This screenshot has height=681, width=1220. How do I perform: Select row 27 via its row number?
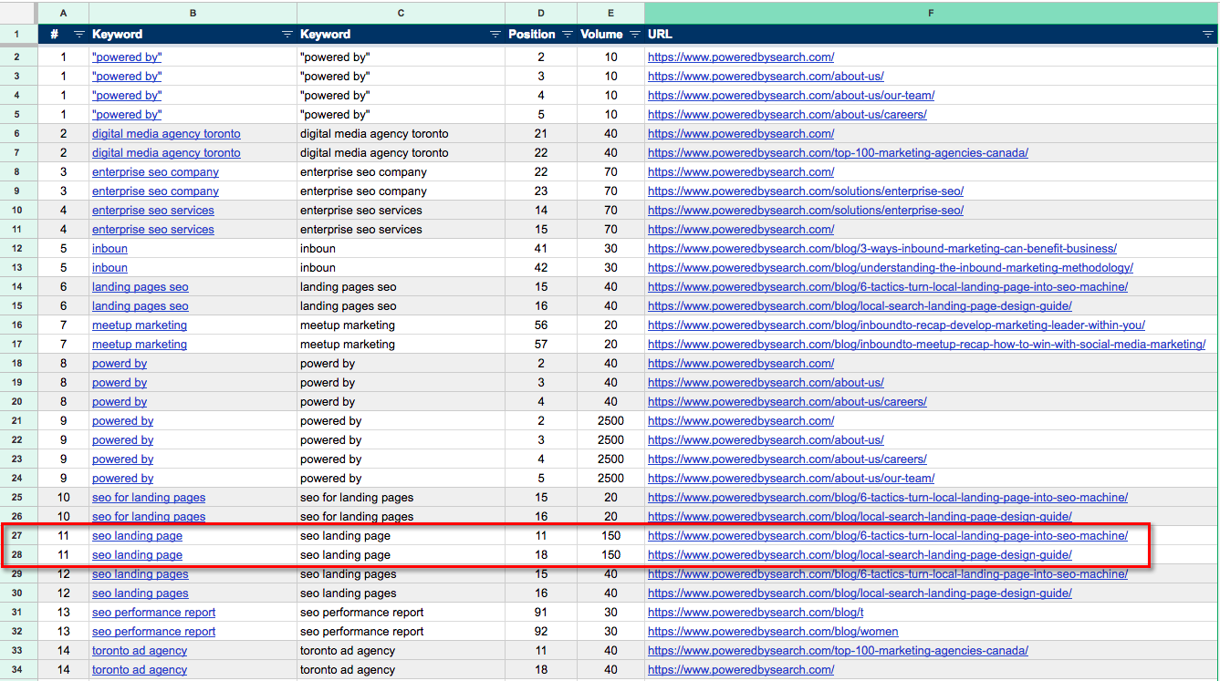click(x=18, y=536)
